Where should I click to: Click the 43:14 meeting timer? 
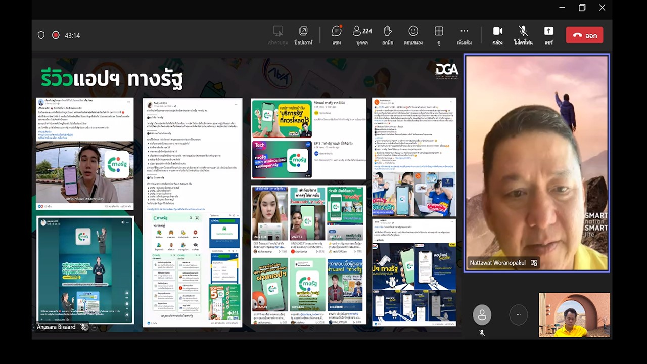coord(72,35)
